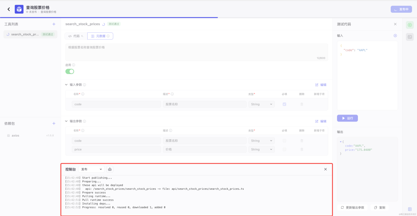Click the axios package icon
Screen dimensions: 417x216
click(8, 135)
